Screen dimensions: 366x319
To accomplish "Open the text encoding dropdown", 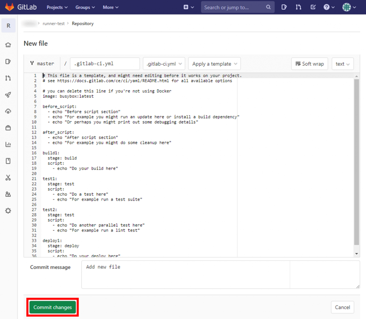I will click(x=342, y=64).
